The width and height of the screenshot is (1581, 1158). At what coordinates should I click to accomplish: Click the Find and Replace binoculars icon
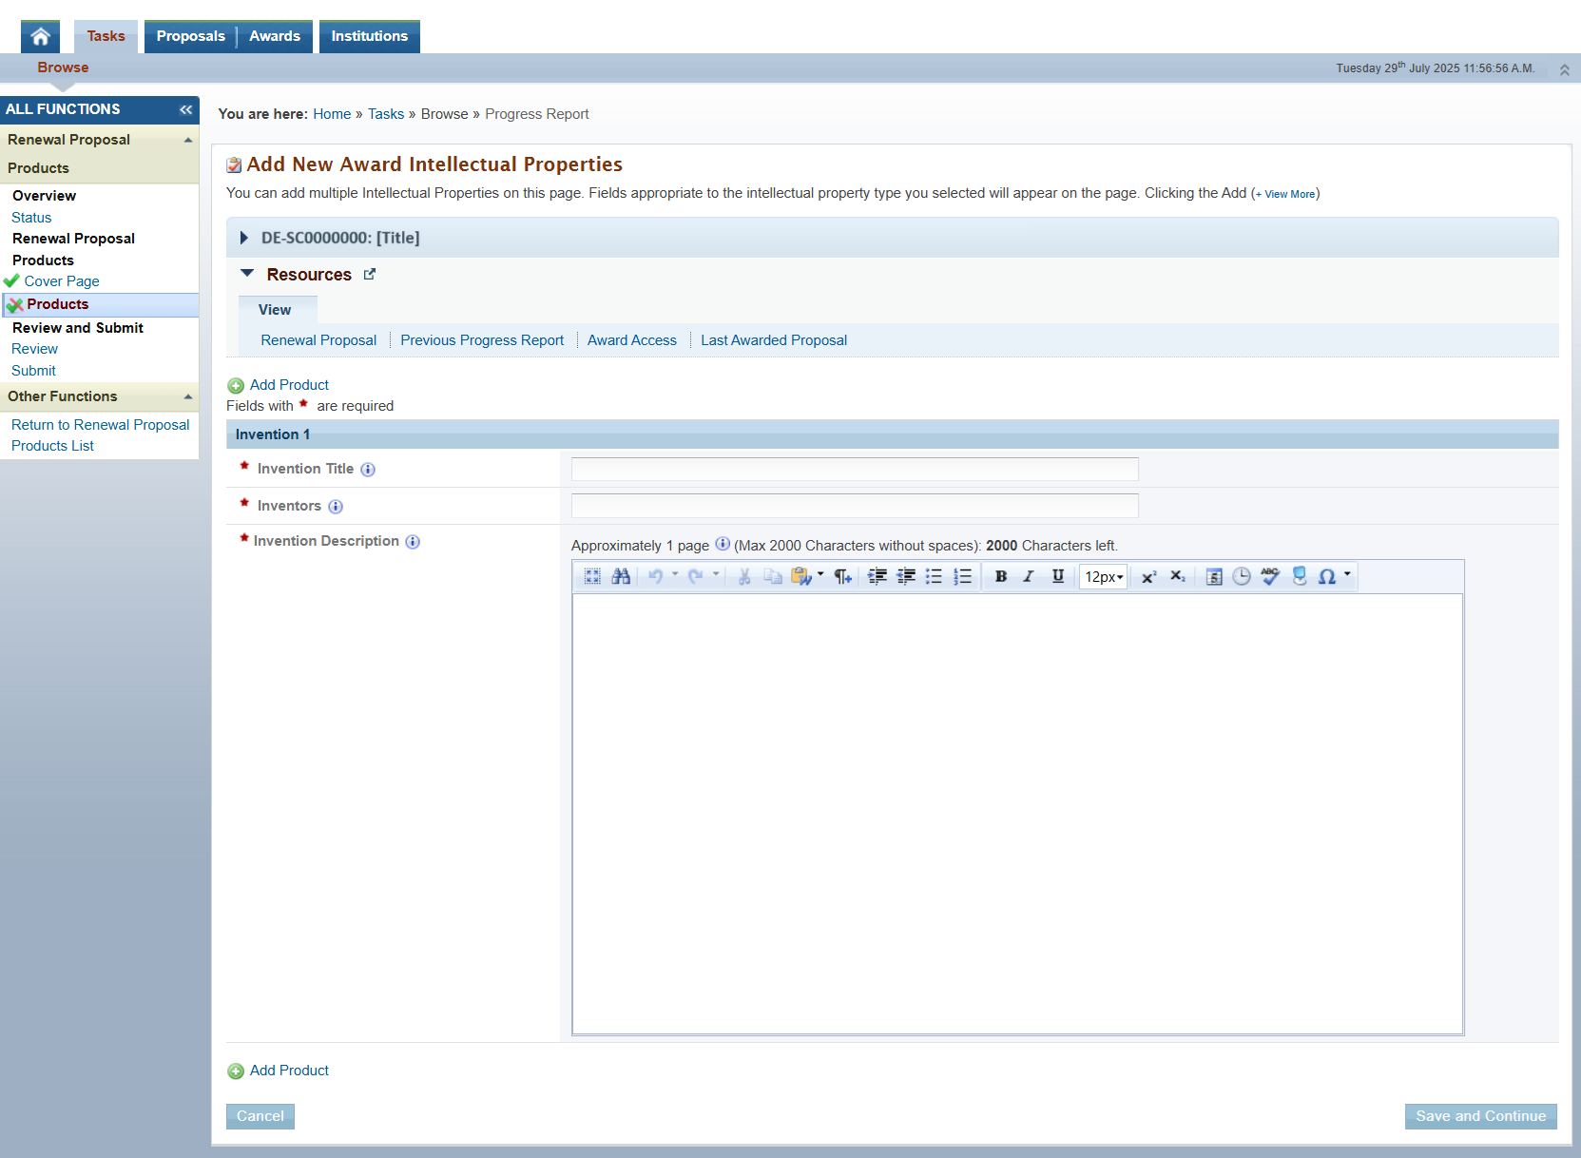coord(621,576)
